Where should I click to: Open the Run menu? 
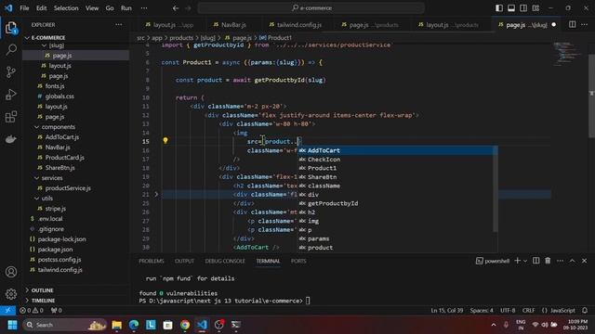coord(126,8)
